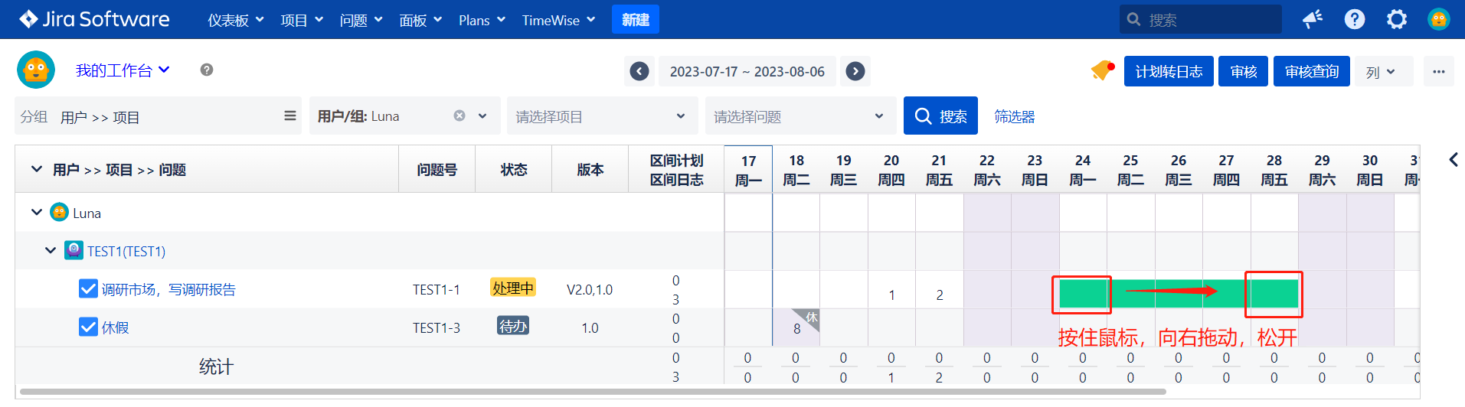
Task: Click the green plan bar
Action: (x=1178, y=294)
